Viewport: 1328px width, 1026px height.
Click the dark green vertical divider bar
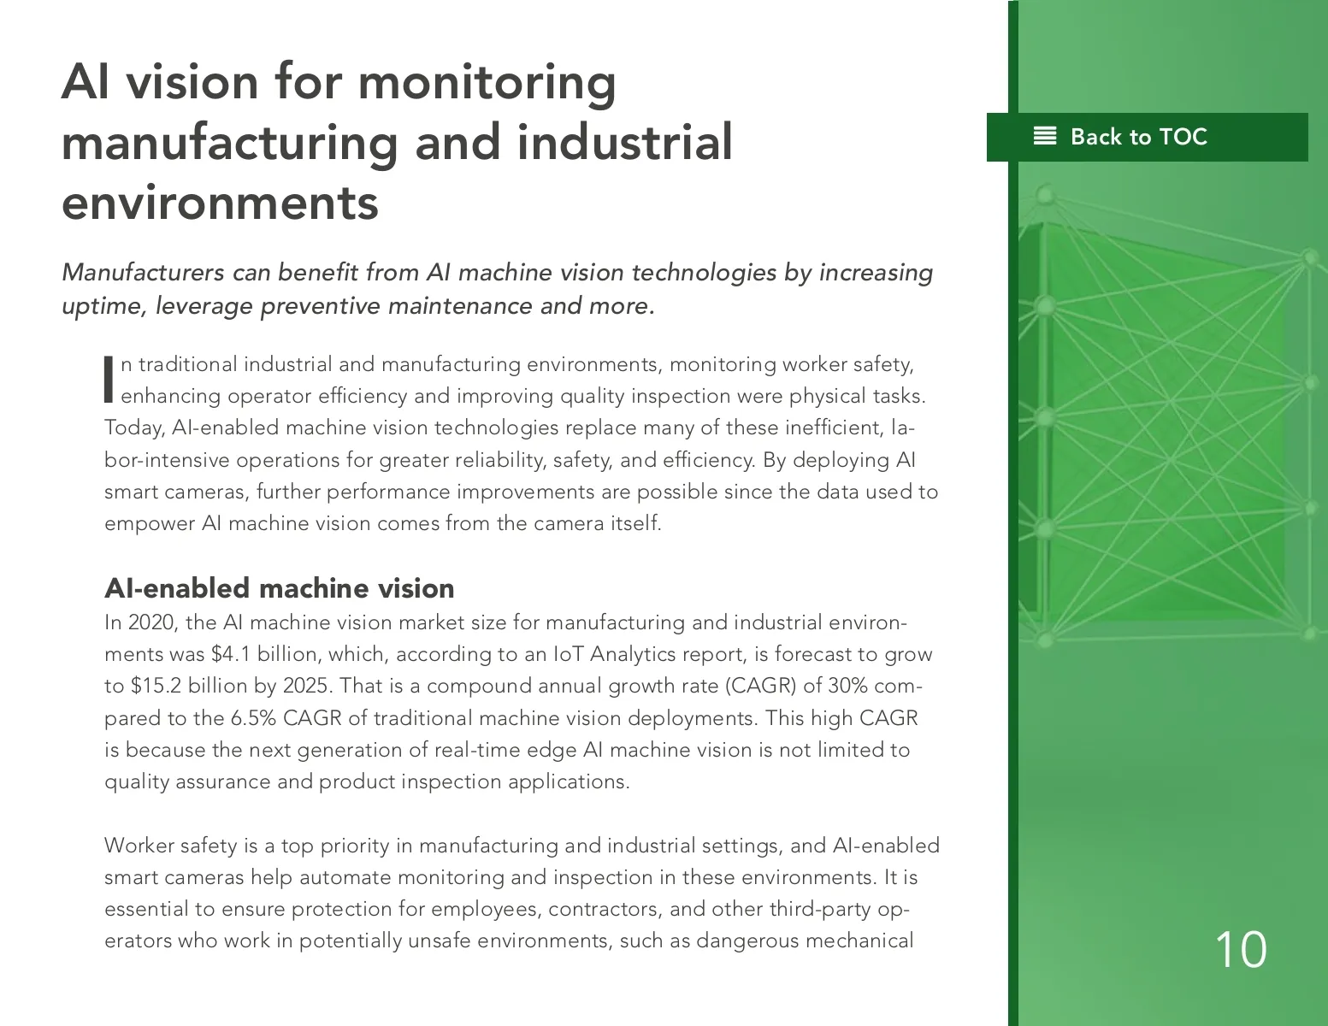(1012, 598)
